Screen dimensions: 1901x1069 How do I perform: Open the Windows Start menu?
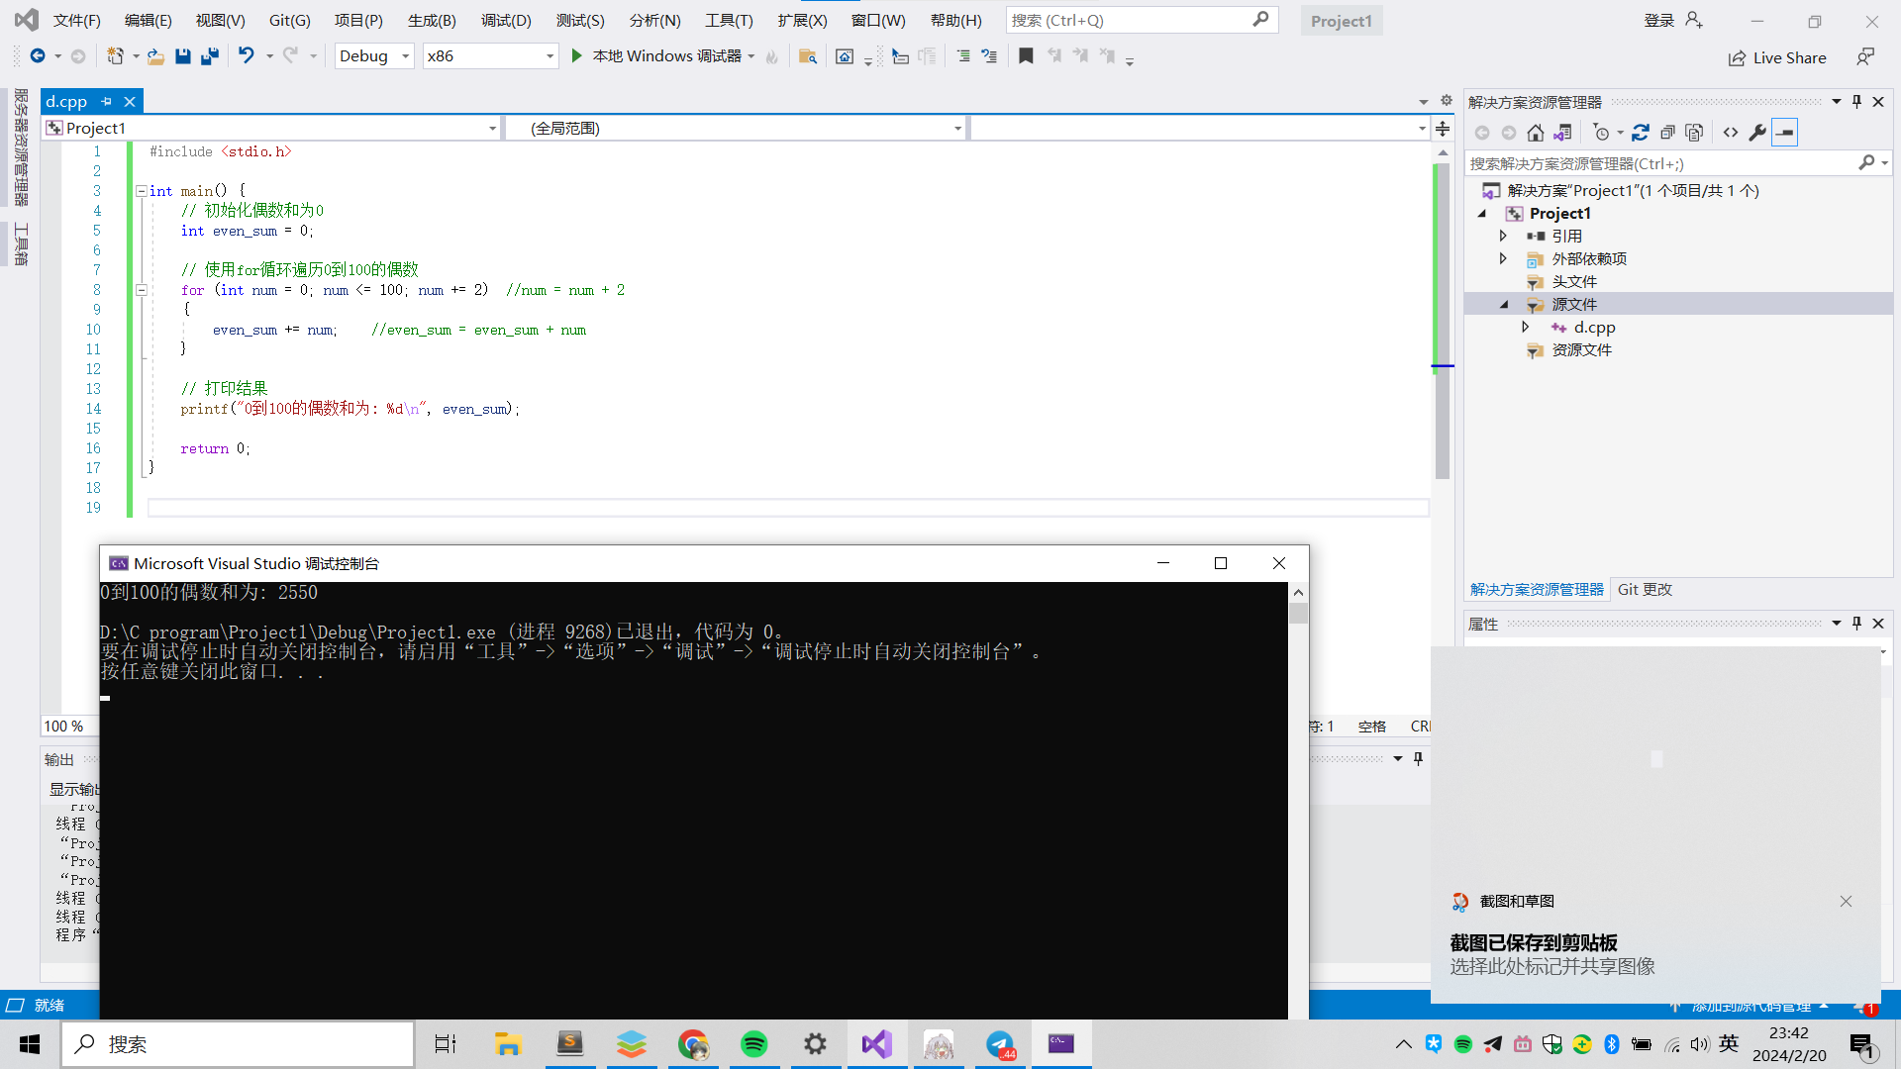(x=30, y=1044)
